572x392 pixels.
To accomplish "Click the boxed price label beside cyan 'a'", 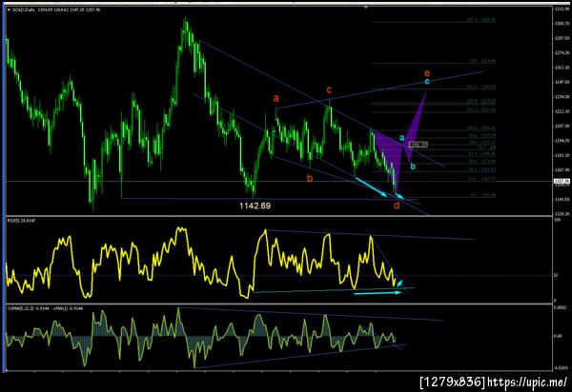I will pos(419,145).
